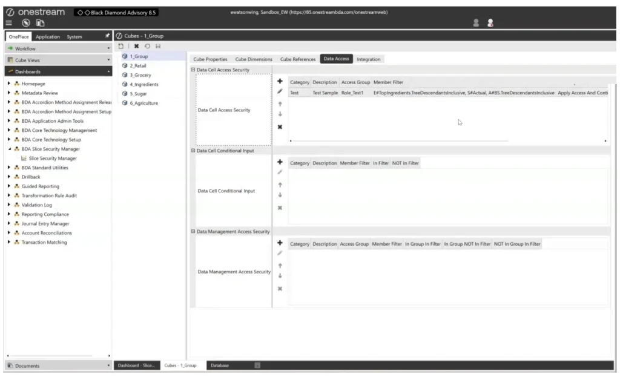The image size is (620, 377).
Task: Click the refresh icon in cube toolbar
Action: coord(148,46)
